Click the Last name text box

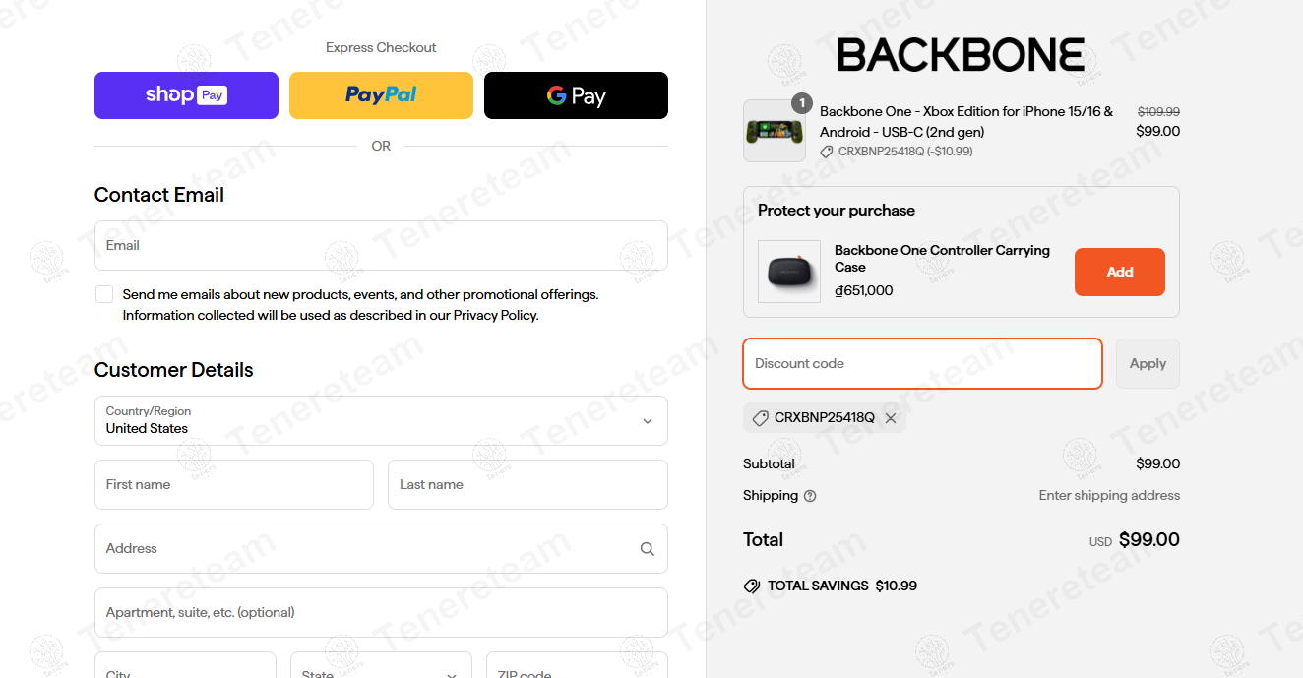[527, 485]
